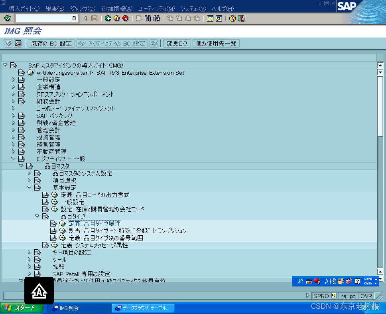Click the red Cancel icon
This screenshot has height=314, width=386.
click(126, 18)
